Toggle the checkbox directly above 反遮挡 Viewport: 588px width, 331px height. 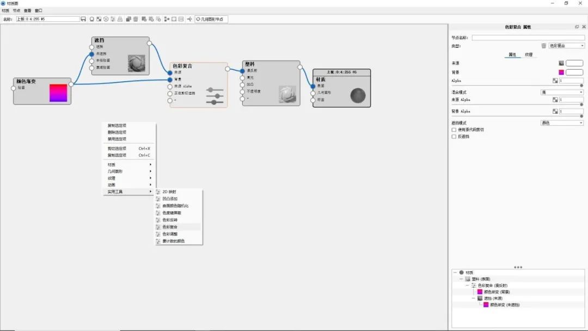[x=454, y=130]
